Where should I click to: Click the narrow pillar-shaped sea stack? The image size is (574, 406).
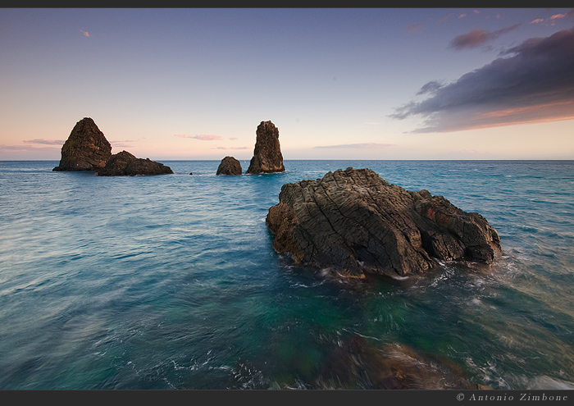pyautogui.click(x=266, y=148)
